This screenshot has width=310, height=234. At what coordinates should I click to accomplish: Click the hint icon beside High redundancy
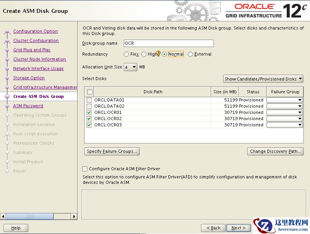158,54
